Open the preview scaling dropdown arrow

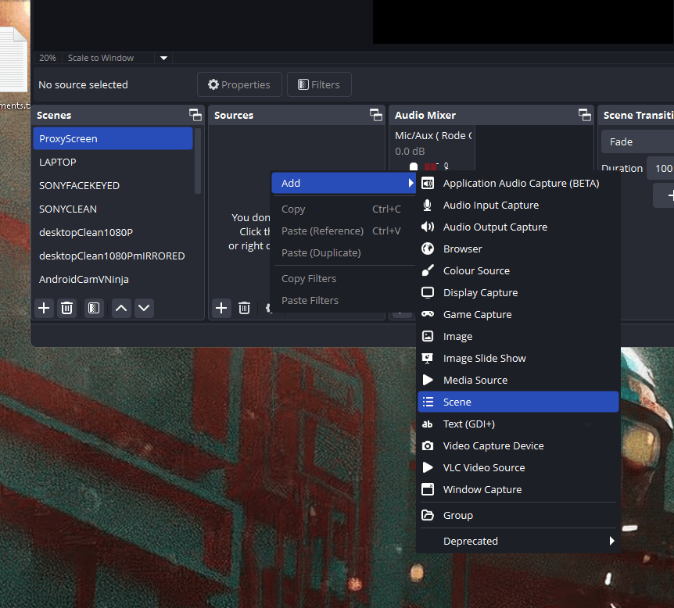point(163,58)
